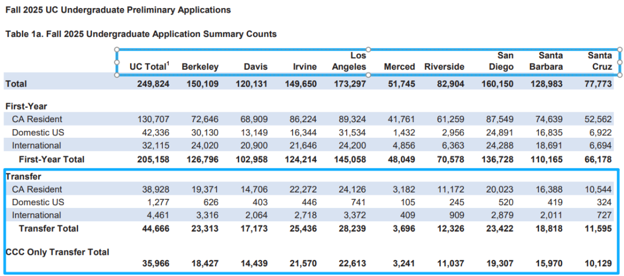Click the Table 1a caption text
Screen dimensions: 624x276
[x=141, y=34]
